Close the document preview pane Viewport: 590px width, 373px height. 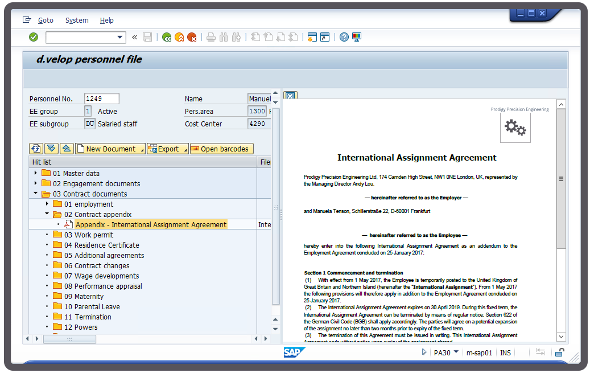click(x=290, y=95)
